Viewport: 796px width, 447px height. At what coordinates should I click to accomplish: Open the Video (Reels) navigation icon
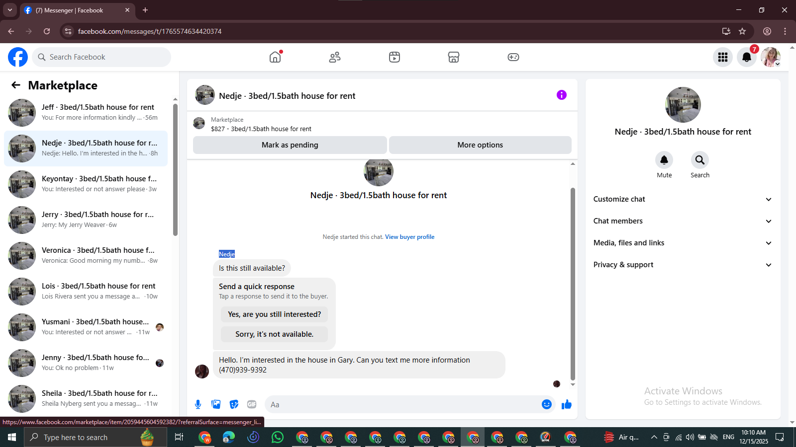click(395, 57)
